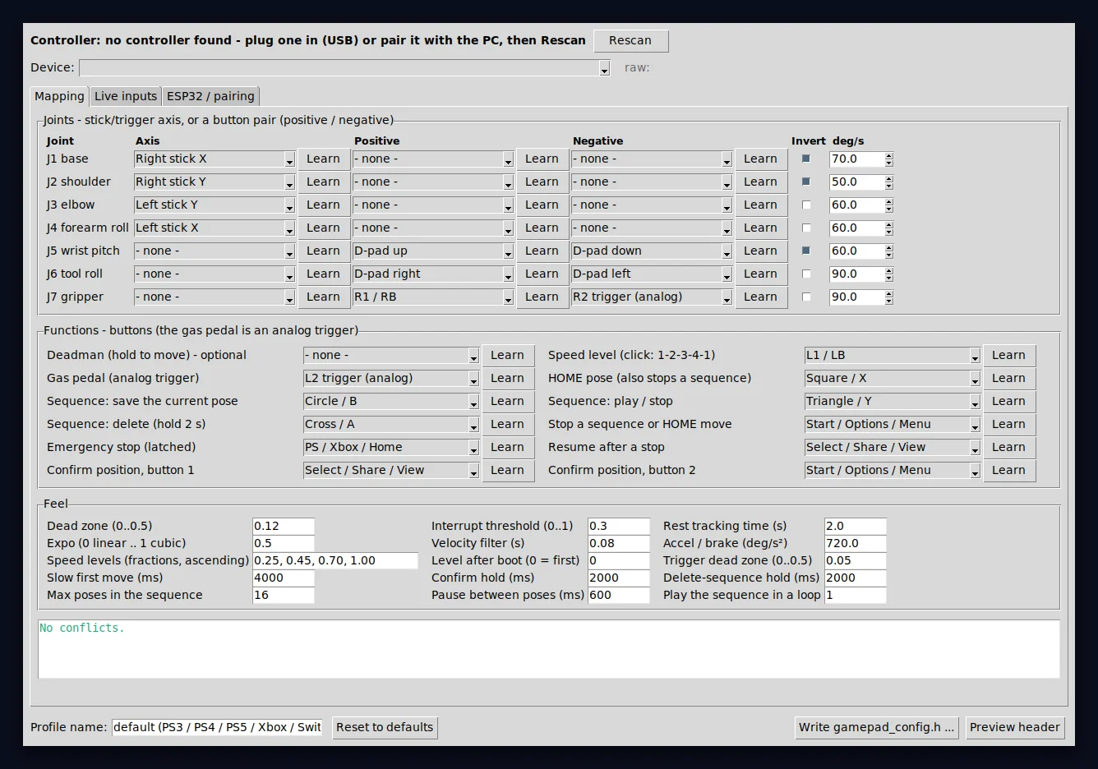Click the Preview header button

coord(1015,727)
